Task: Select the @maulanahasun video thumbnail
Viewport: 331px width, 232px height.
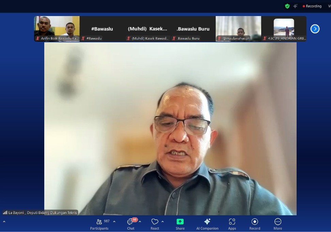Action: click(238, 29)
